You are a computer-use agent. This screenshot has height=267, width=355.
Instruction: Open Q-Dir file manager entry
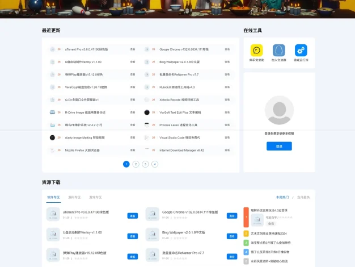click(x=82, y=100)
